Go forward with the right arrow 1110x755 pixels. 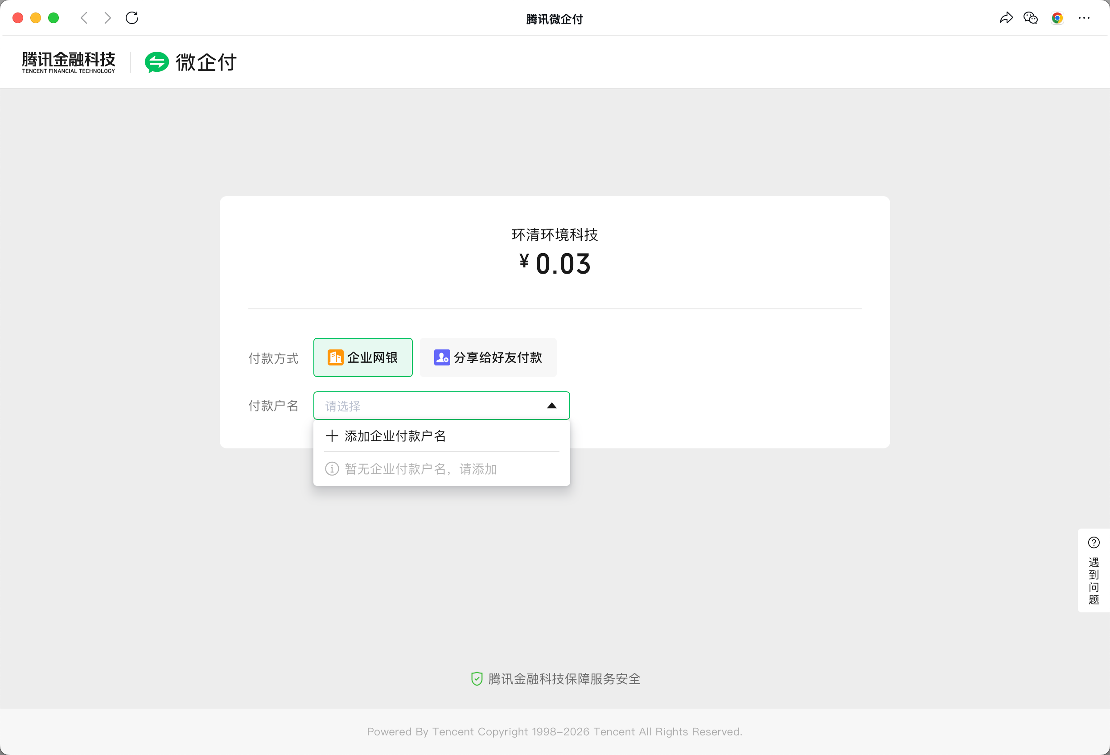tap(107, 18)
